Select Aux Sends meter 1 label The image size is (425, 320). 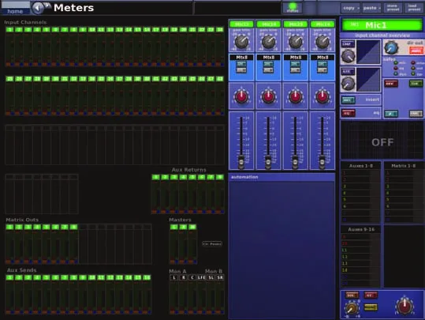pyautogui.click(x=9, y=277)
